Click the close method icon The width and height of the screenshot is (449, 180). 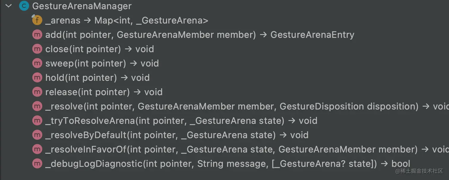[37, 49]
